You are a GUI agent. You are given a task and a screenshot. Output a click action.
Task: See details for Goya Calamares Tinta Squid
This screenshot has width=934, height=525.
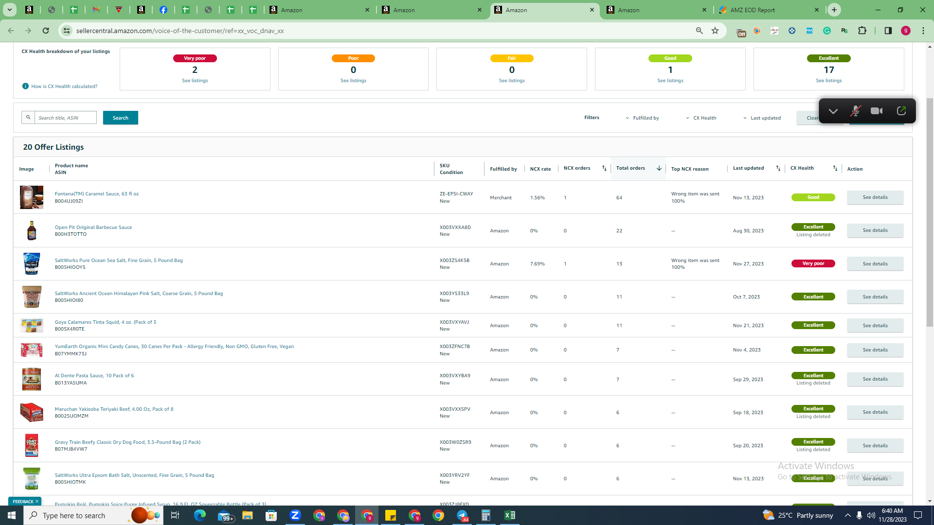tap(875, 326)
